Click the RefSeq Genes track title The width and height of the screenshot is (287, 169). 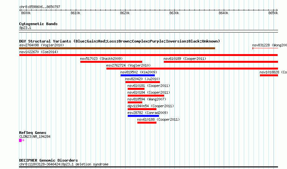(x=33, y=133)
